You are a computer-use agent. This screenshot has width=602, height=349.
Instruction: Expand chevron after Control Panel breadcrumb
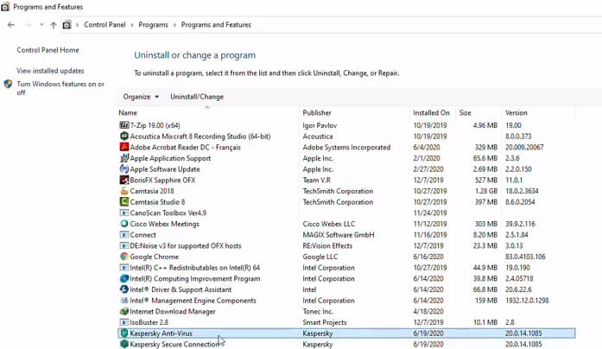point(132,25)
